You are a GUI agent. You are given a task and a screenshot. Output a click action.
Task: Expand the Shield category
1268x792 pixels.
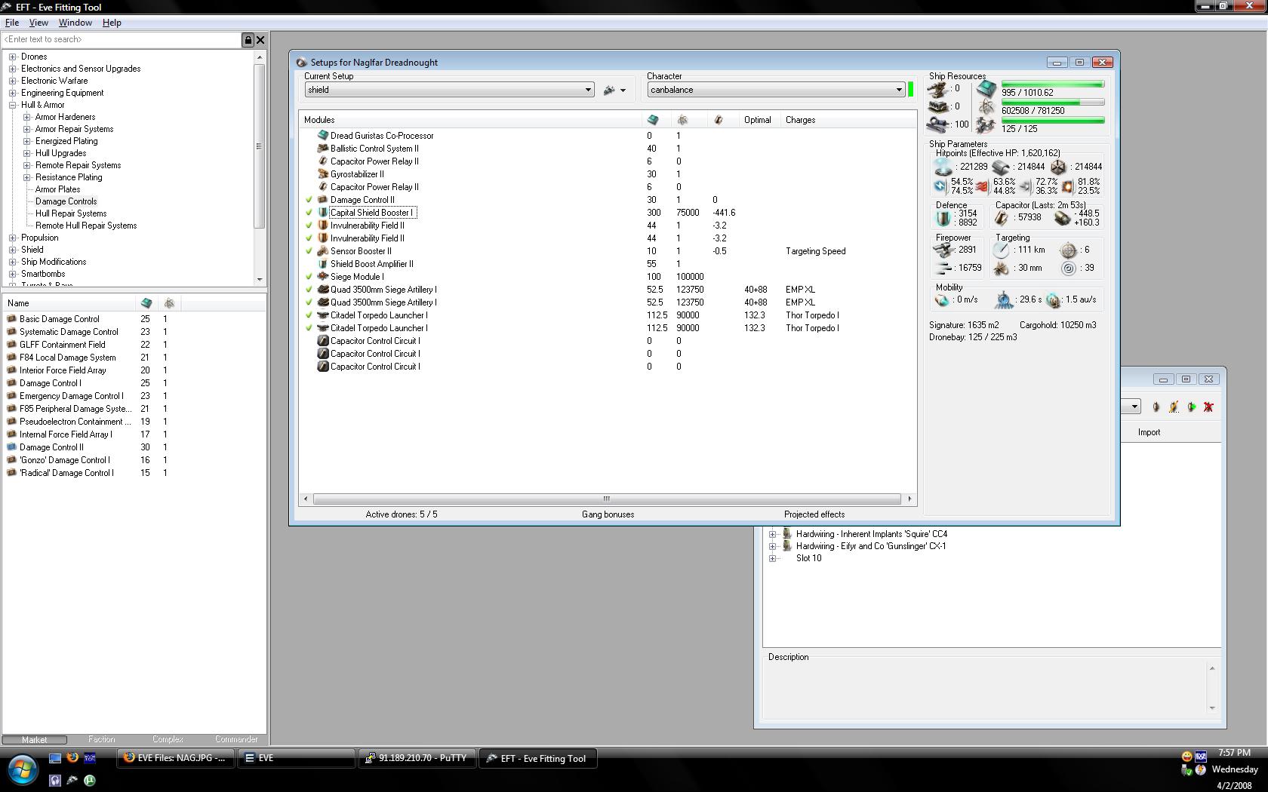(x=13, y=250)
